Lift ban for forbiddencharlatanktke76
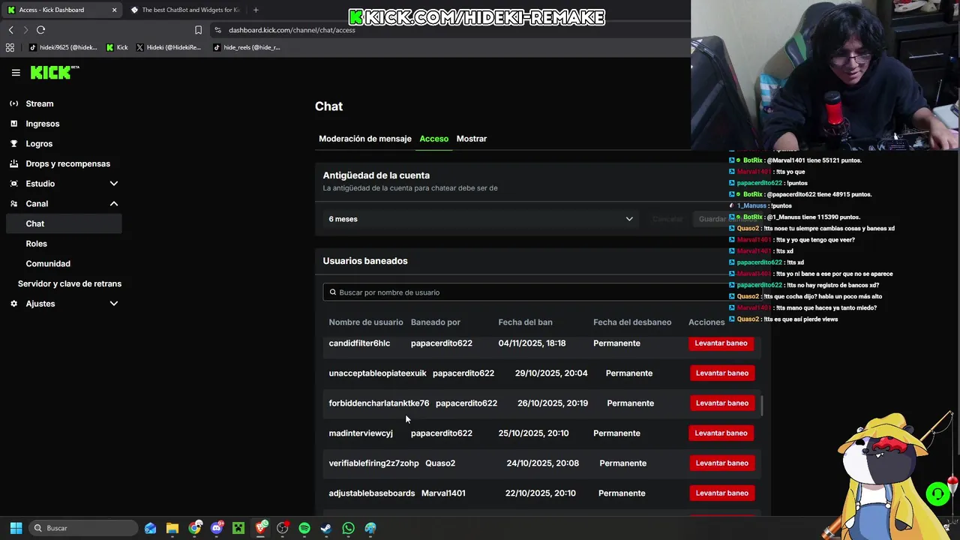The image size is (960, 540). coord(721,403)
